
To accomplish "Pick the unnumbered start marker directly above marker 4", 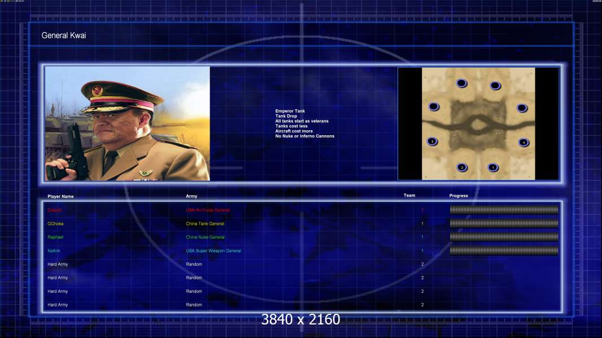I will pos(522,108).
